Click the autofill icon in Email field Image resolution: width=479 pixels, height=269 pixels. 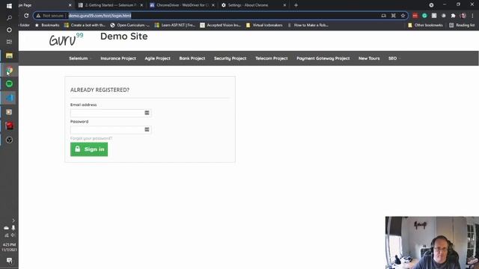147,113
